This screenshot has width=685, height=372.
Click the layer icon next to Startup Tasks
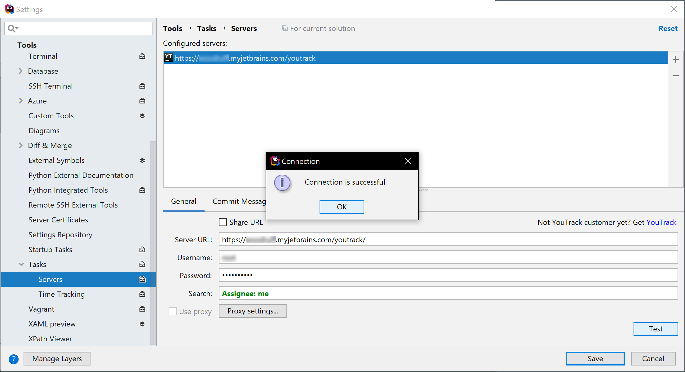(x=142, y=250)
